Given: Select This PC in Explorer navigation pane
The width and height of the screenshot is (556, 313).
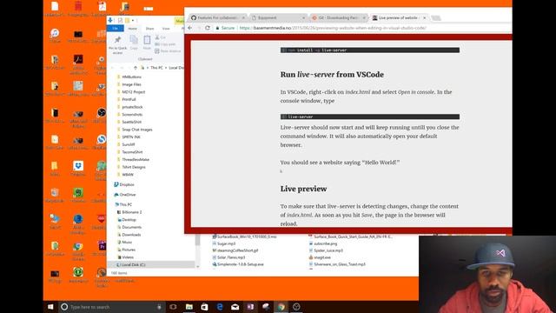Looking at the screenshot, I should [x=125, y=204].
